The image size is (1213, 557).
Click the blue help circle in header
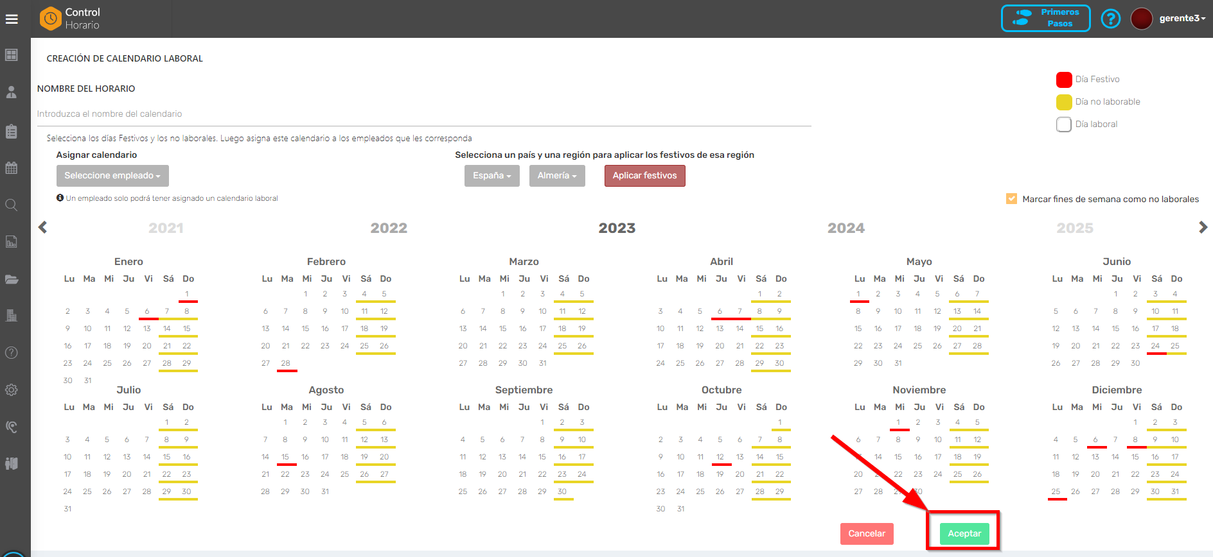[1111, 19]
